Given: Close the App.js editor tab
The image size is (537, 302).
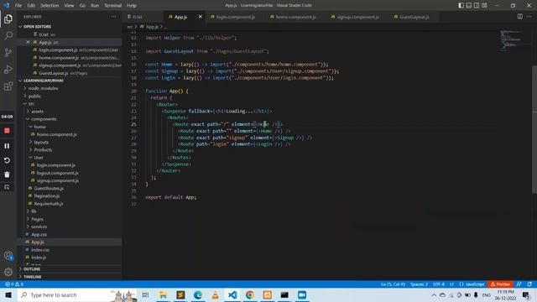Looking at the screenshot, I should pos(201,17).
